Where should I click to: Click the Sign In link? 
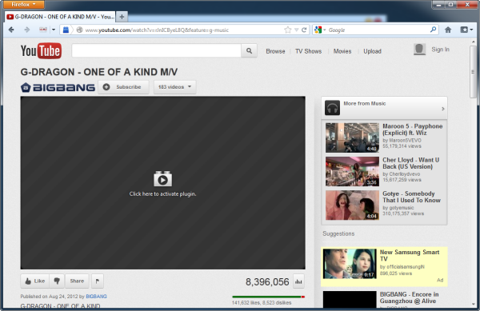point(440,50)
